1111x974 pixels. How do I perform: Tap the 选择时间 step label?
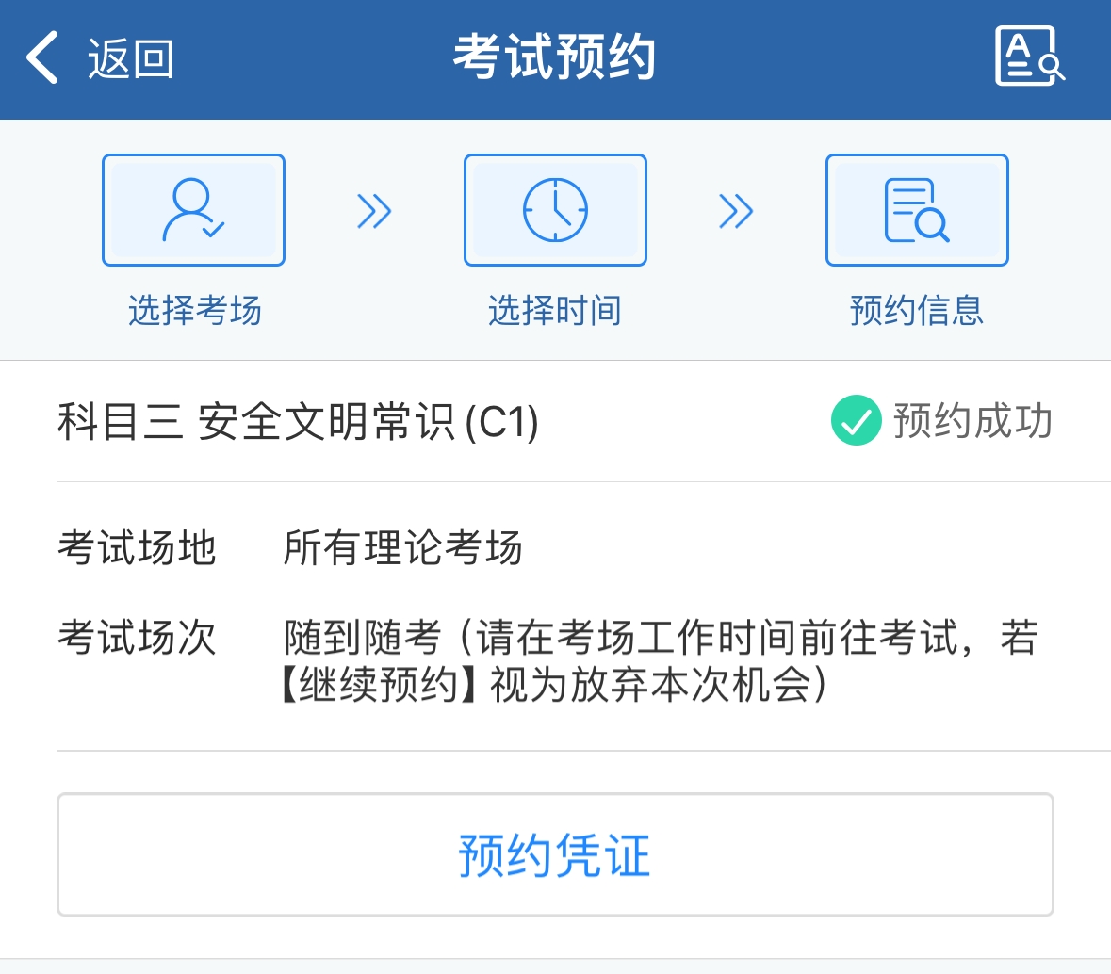tap(555, 310)
